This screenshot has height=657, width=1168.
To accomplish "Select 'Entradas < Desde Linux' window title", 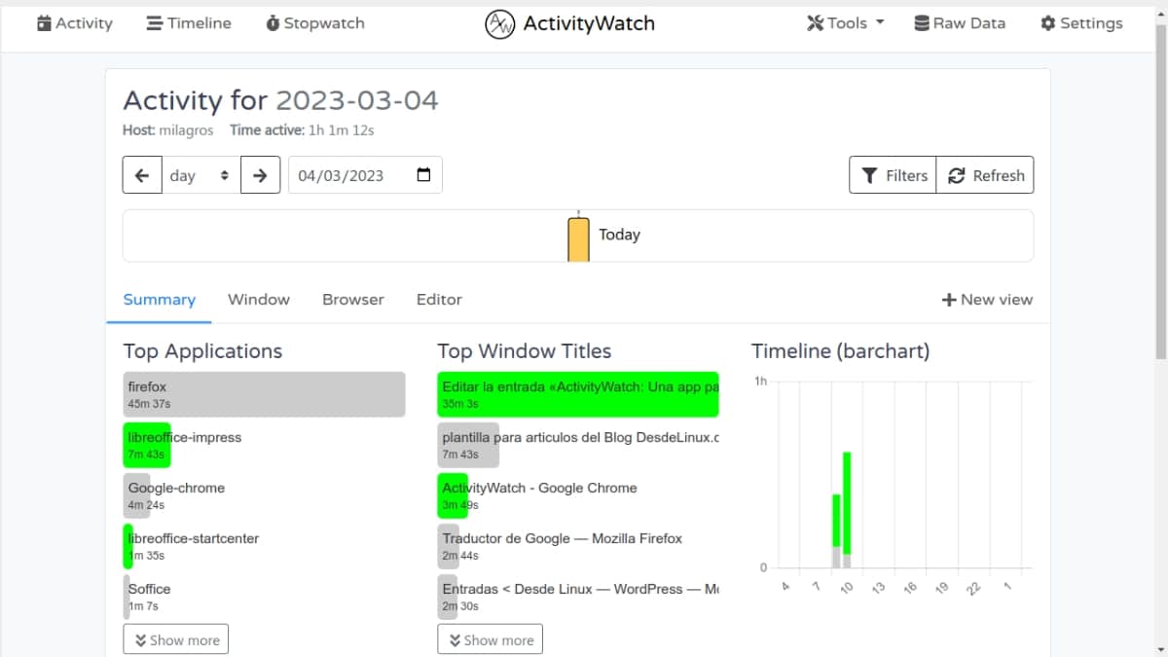I will (578, 597).
